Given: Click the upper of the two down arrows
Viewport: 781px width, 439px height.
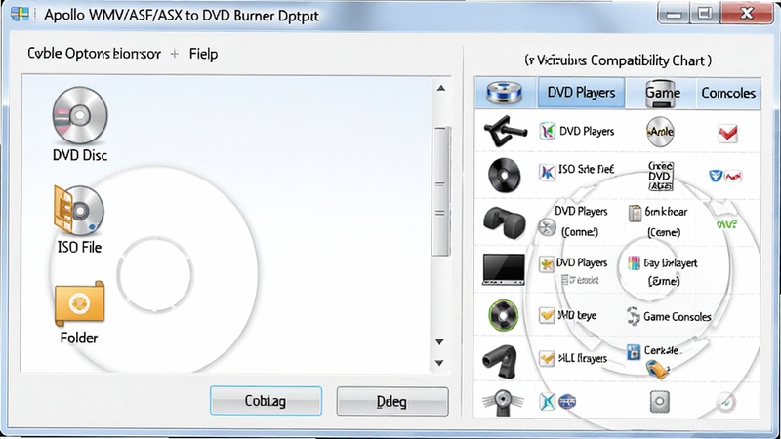Looking at the screenshot, I should (439, 342).
